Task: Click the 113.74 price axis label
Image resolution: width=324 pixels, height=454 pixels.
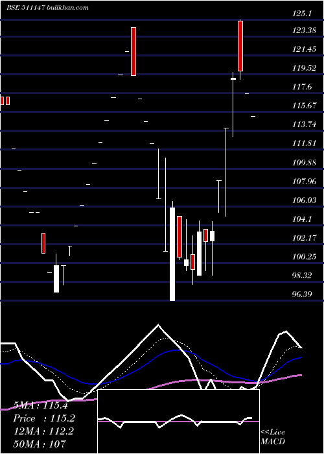Action: 304,125
